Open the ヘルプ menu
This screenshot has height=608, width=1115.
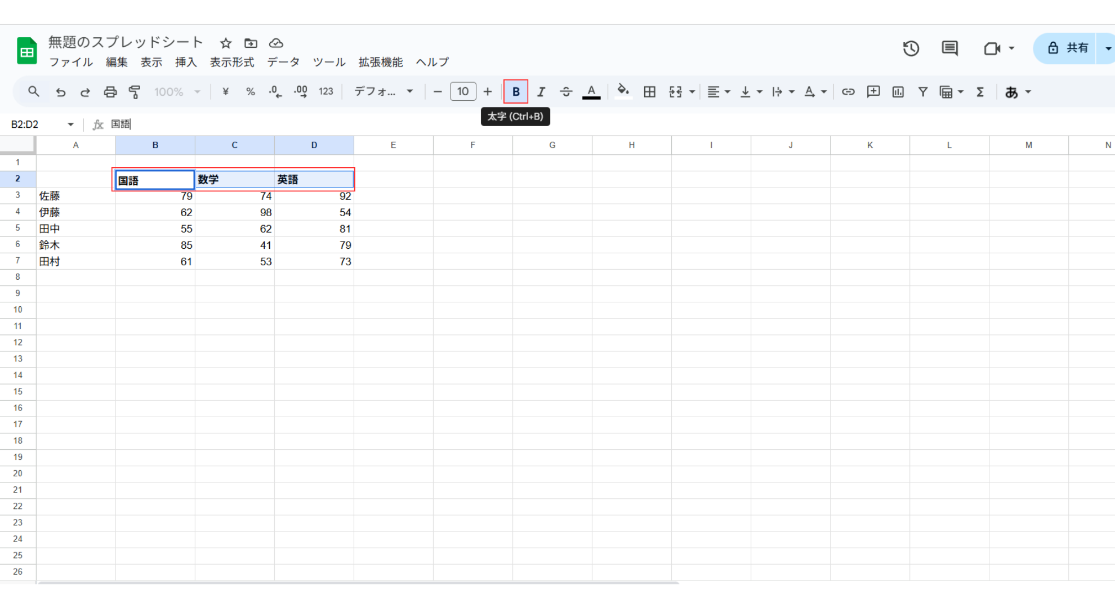pyautogui.click(x=432, y=62)
